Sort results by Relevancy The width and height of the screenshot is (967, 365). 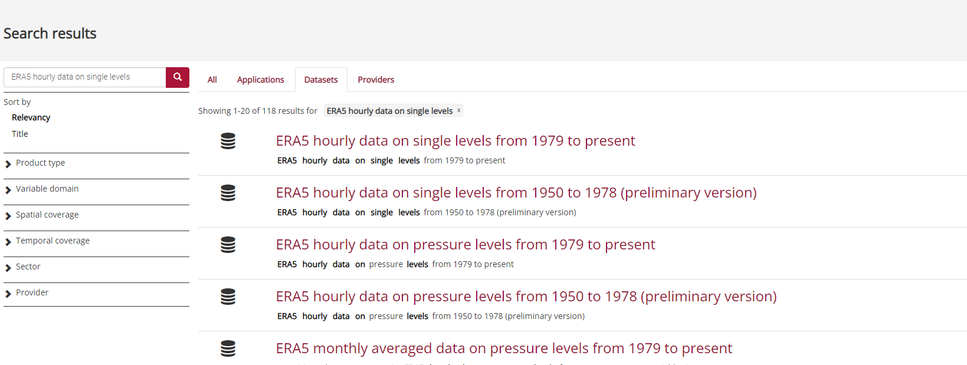point(31,117)
